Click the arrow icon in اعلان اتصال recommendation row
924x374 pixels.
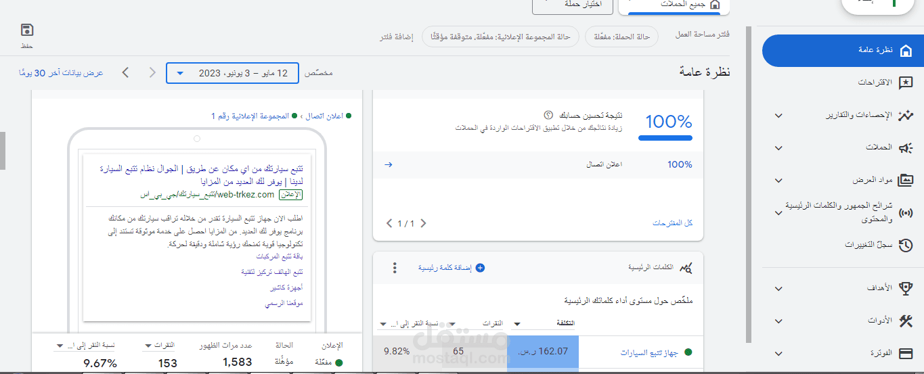click(389, 164)
